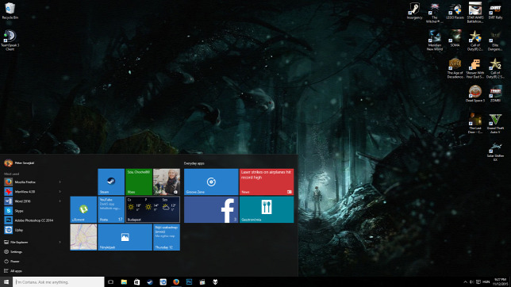Select STAR WARS Battlefront desktop shortcut
Image resolution: width=511 pixels, height=287 pixels.
point(475,13)
